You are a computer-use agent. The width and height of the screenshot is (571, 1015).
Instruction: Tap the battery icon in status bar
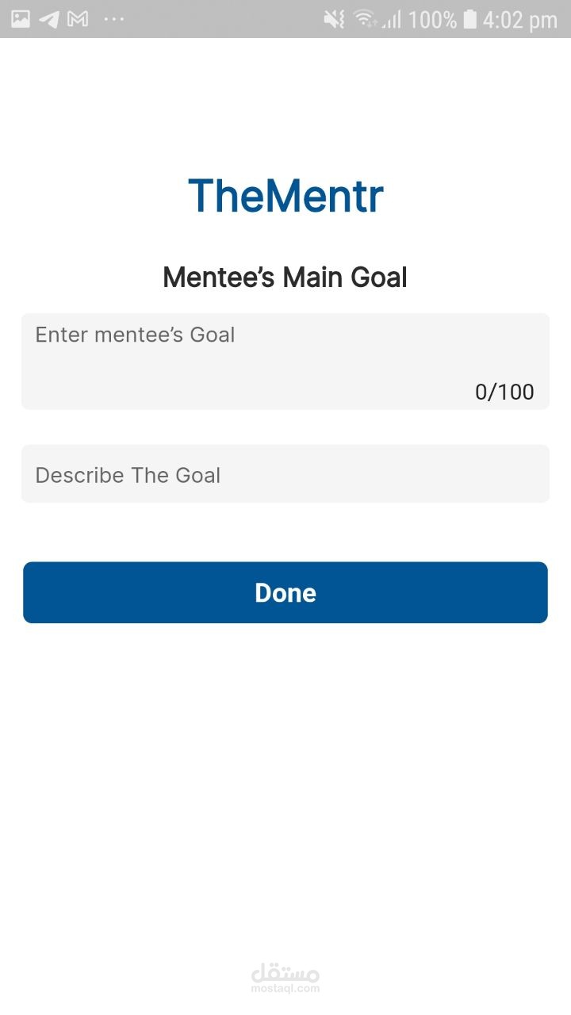tap(470, 19)
